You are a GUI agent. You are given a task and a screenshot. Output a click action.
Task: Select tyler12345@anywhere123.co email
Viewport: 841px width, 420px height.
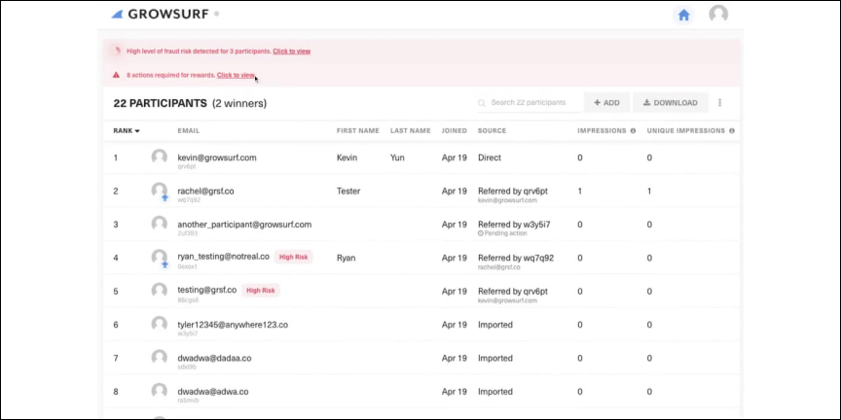(x=233, y=325)
